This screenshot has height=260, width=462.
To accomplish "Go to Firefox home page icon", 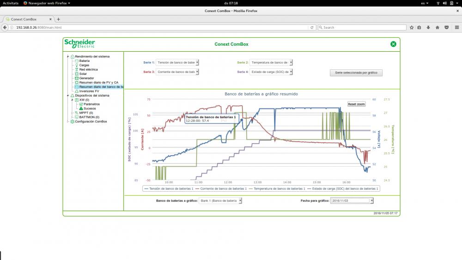I will pos(438,27).
